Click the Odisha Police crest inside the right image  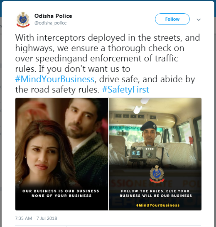coord(157,174)
